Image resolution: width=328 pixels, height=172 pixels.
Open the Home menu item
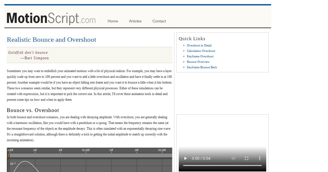tap(113, 21)
